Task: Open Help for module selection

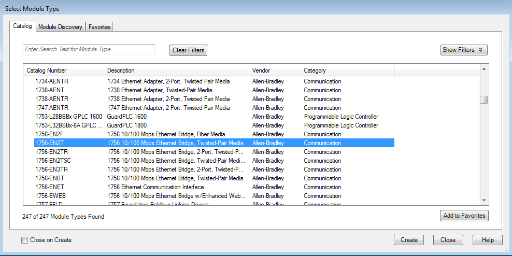Action: coord(488,240)
